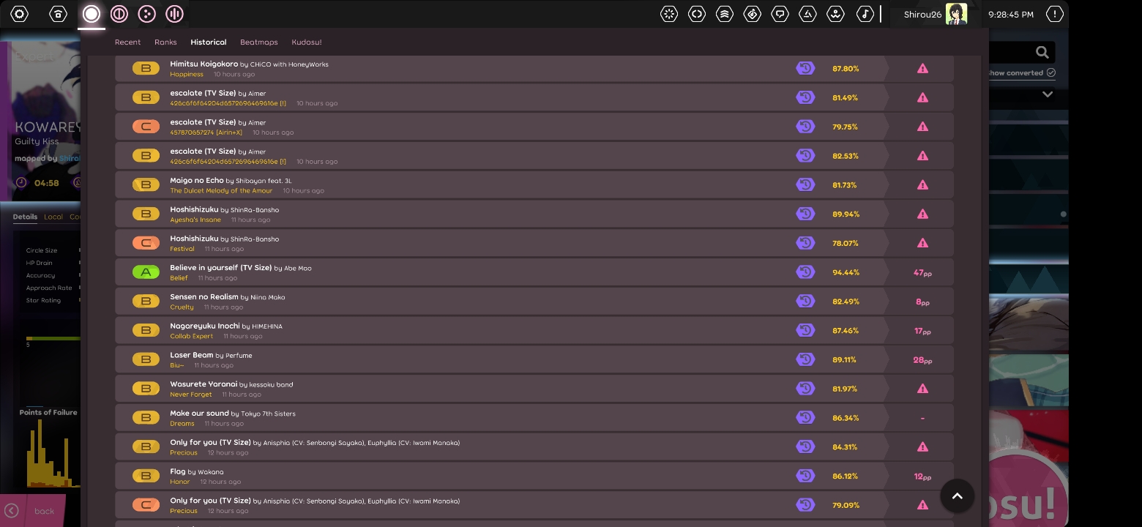The image size is (1142, 527).
Task: Download replay for Maigo no Echo score
Action: [805, 184]
